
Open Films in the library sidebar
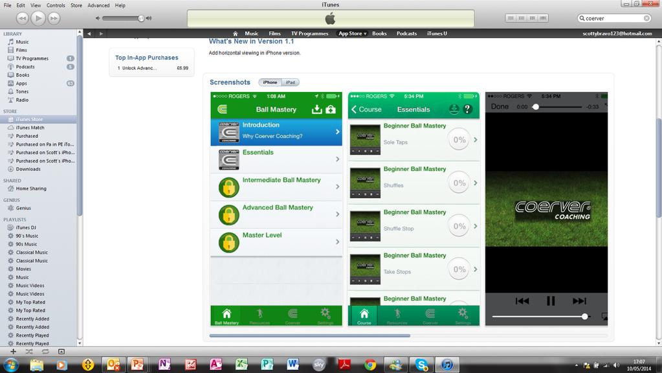click(x=21, y=50)
